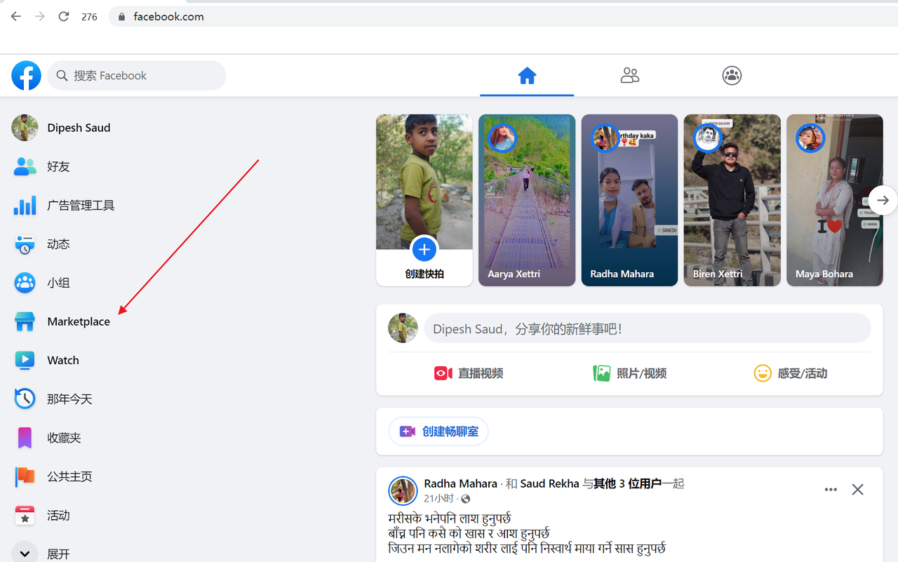
Task: Open Marketplace storefront icon
Action: pyautogui.click(x=25, y=321)
